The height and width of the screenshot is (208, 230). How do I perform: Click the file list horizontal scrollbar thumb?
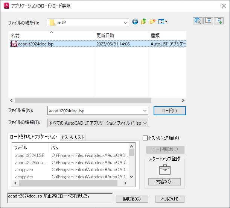[x=83, y=101]
